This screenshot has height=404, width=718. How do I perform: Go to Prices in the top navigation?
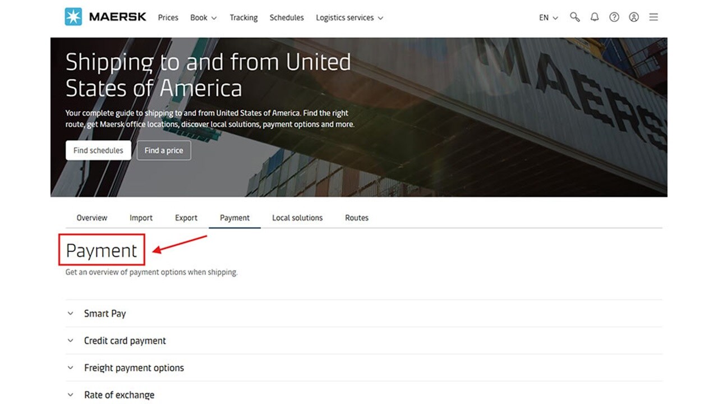click(168, 17)
